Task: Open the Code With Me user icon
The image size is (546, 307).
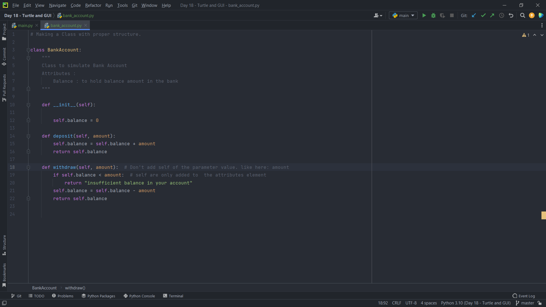Action: coord(378,15)
